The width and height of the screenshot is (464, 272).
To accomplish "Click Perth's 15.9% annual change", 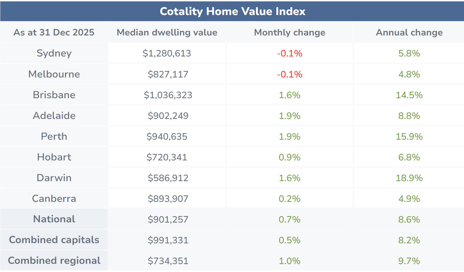I will tap(409, 136).
